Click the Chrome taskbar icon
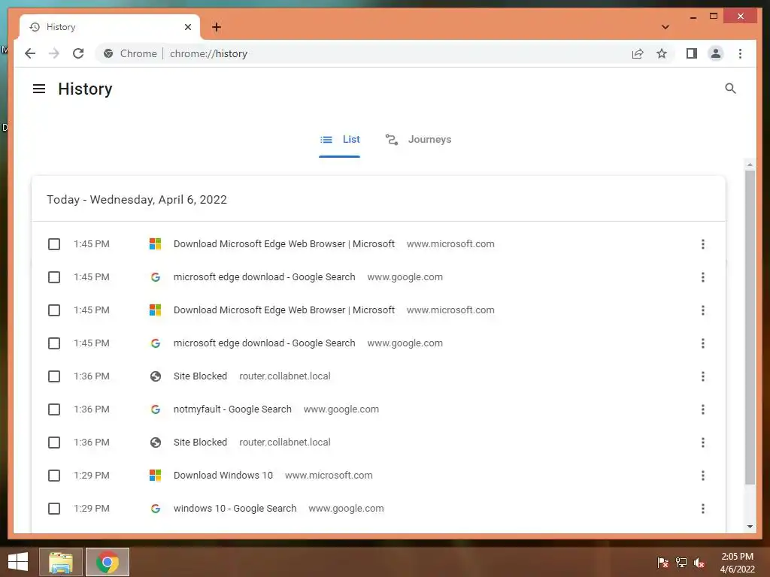This screenshot has height=577, width=770. click(x=107, y=562)
